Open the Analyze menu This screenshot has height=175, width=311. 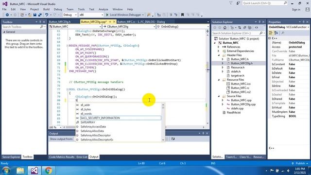pyautogui.click(x=104, y=9)
